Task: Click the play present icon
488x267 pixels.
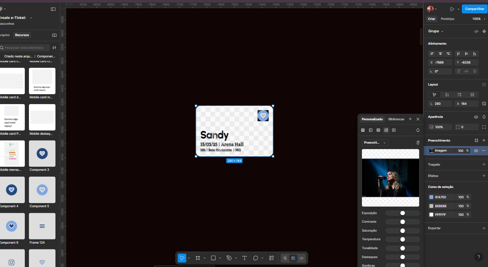Action: point(452,9)
